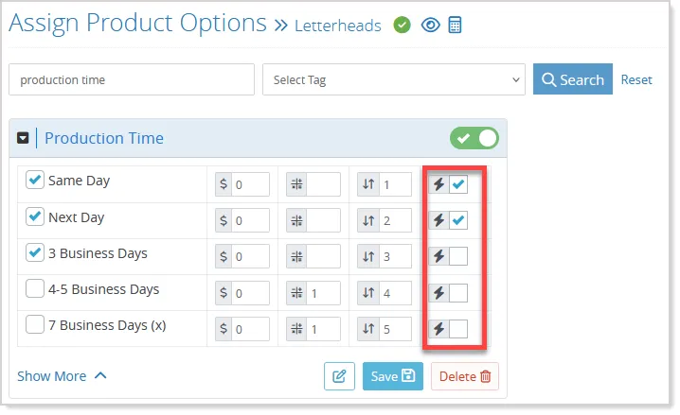Click the dollar sign icon for Next Day
This screenshot has height=415, width=680.
(x=224, y=220)
